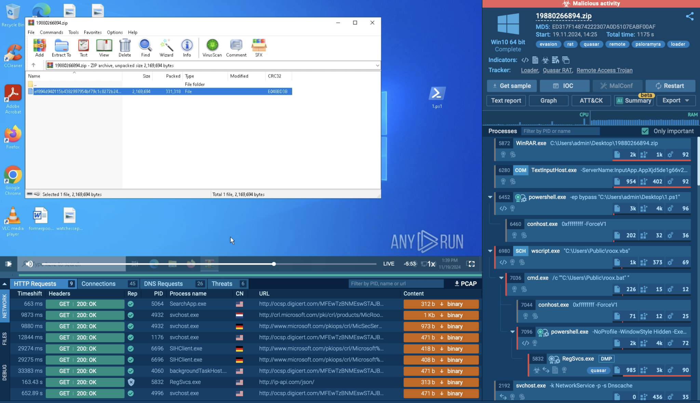Toggle the video fullscreen icon
The height and width of the screenshot is (403, 700).
click(471, 264)
